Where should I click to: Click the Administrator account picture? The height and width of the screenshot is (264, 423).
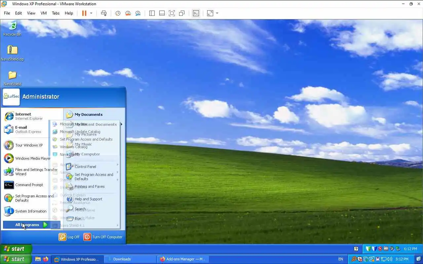[11, 96]
